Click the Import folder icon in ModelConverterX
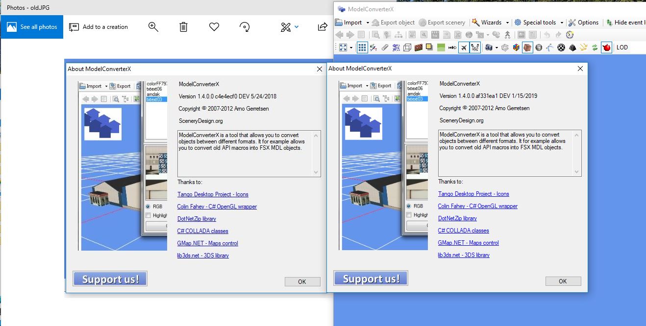 [x=338, y=23]
